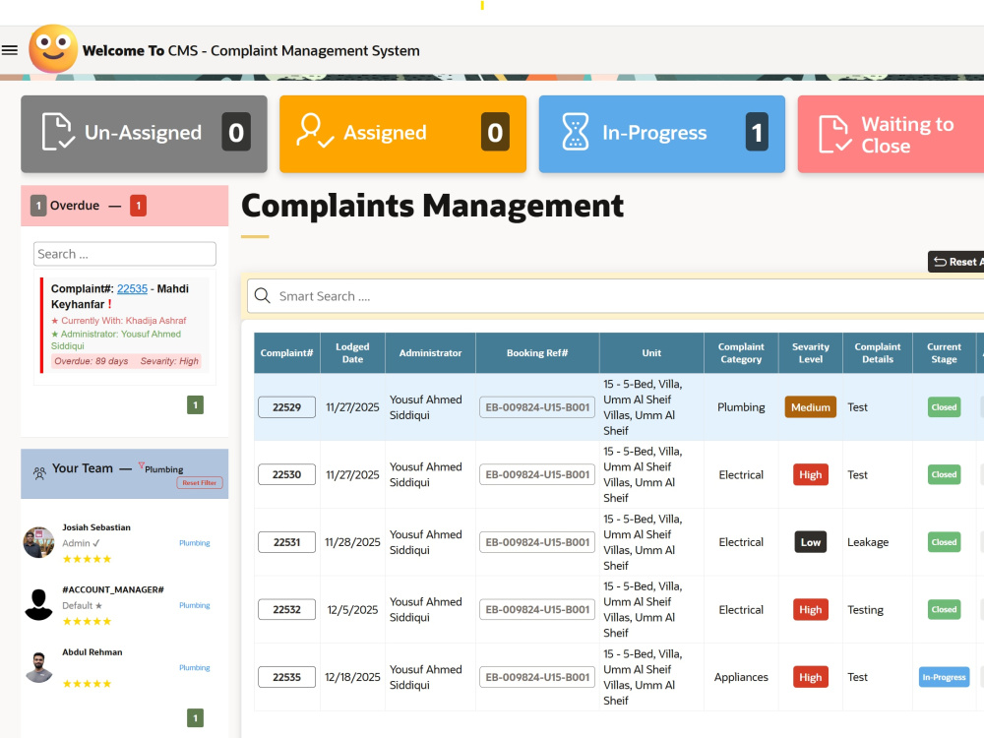Click booking ref in row 22529
Image resolution: width=984 pixels, height=738 pixels.
tap(537, 407)
